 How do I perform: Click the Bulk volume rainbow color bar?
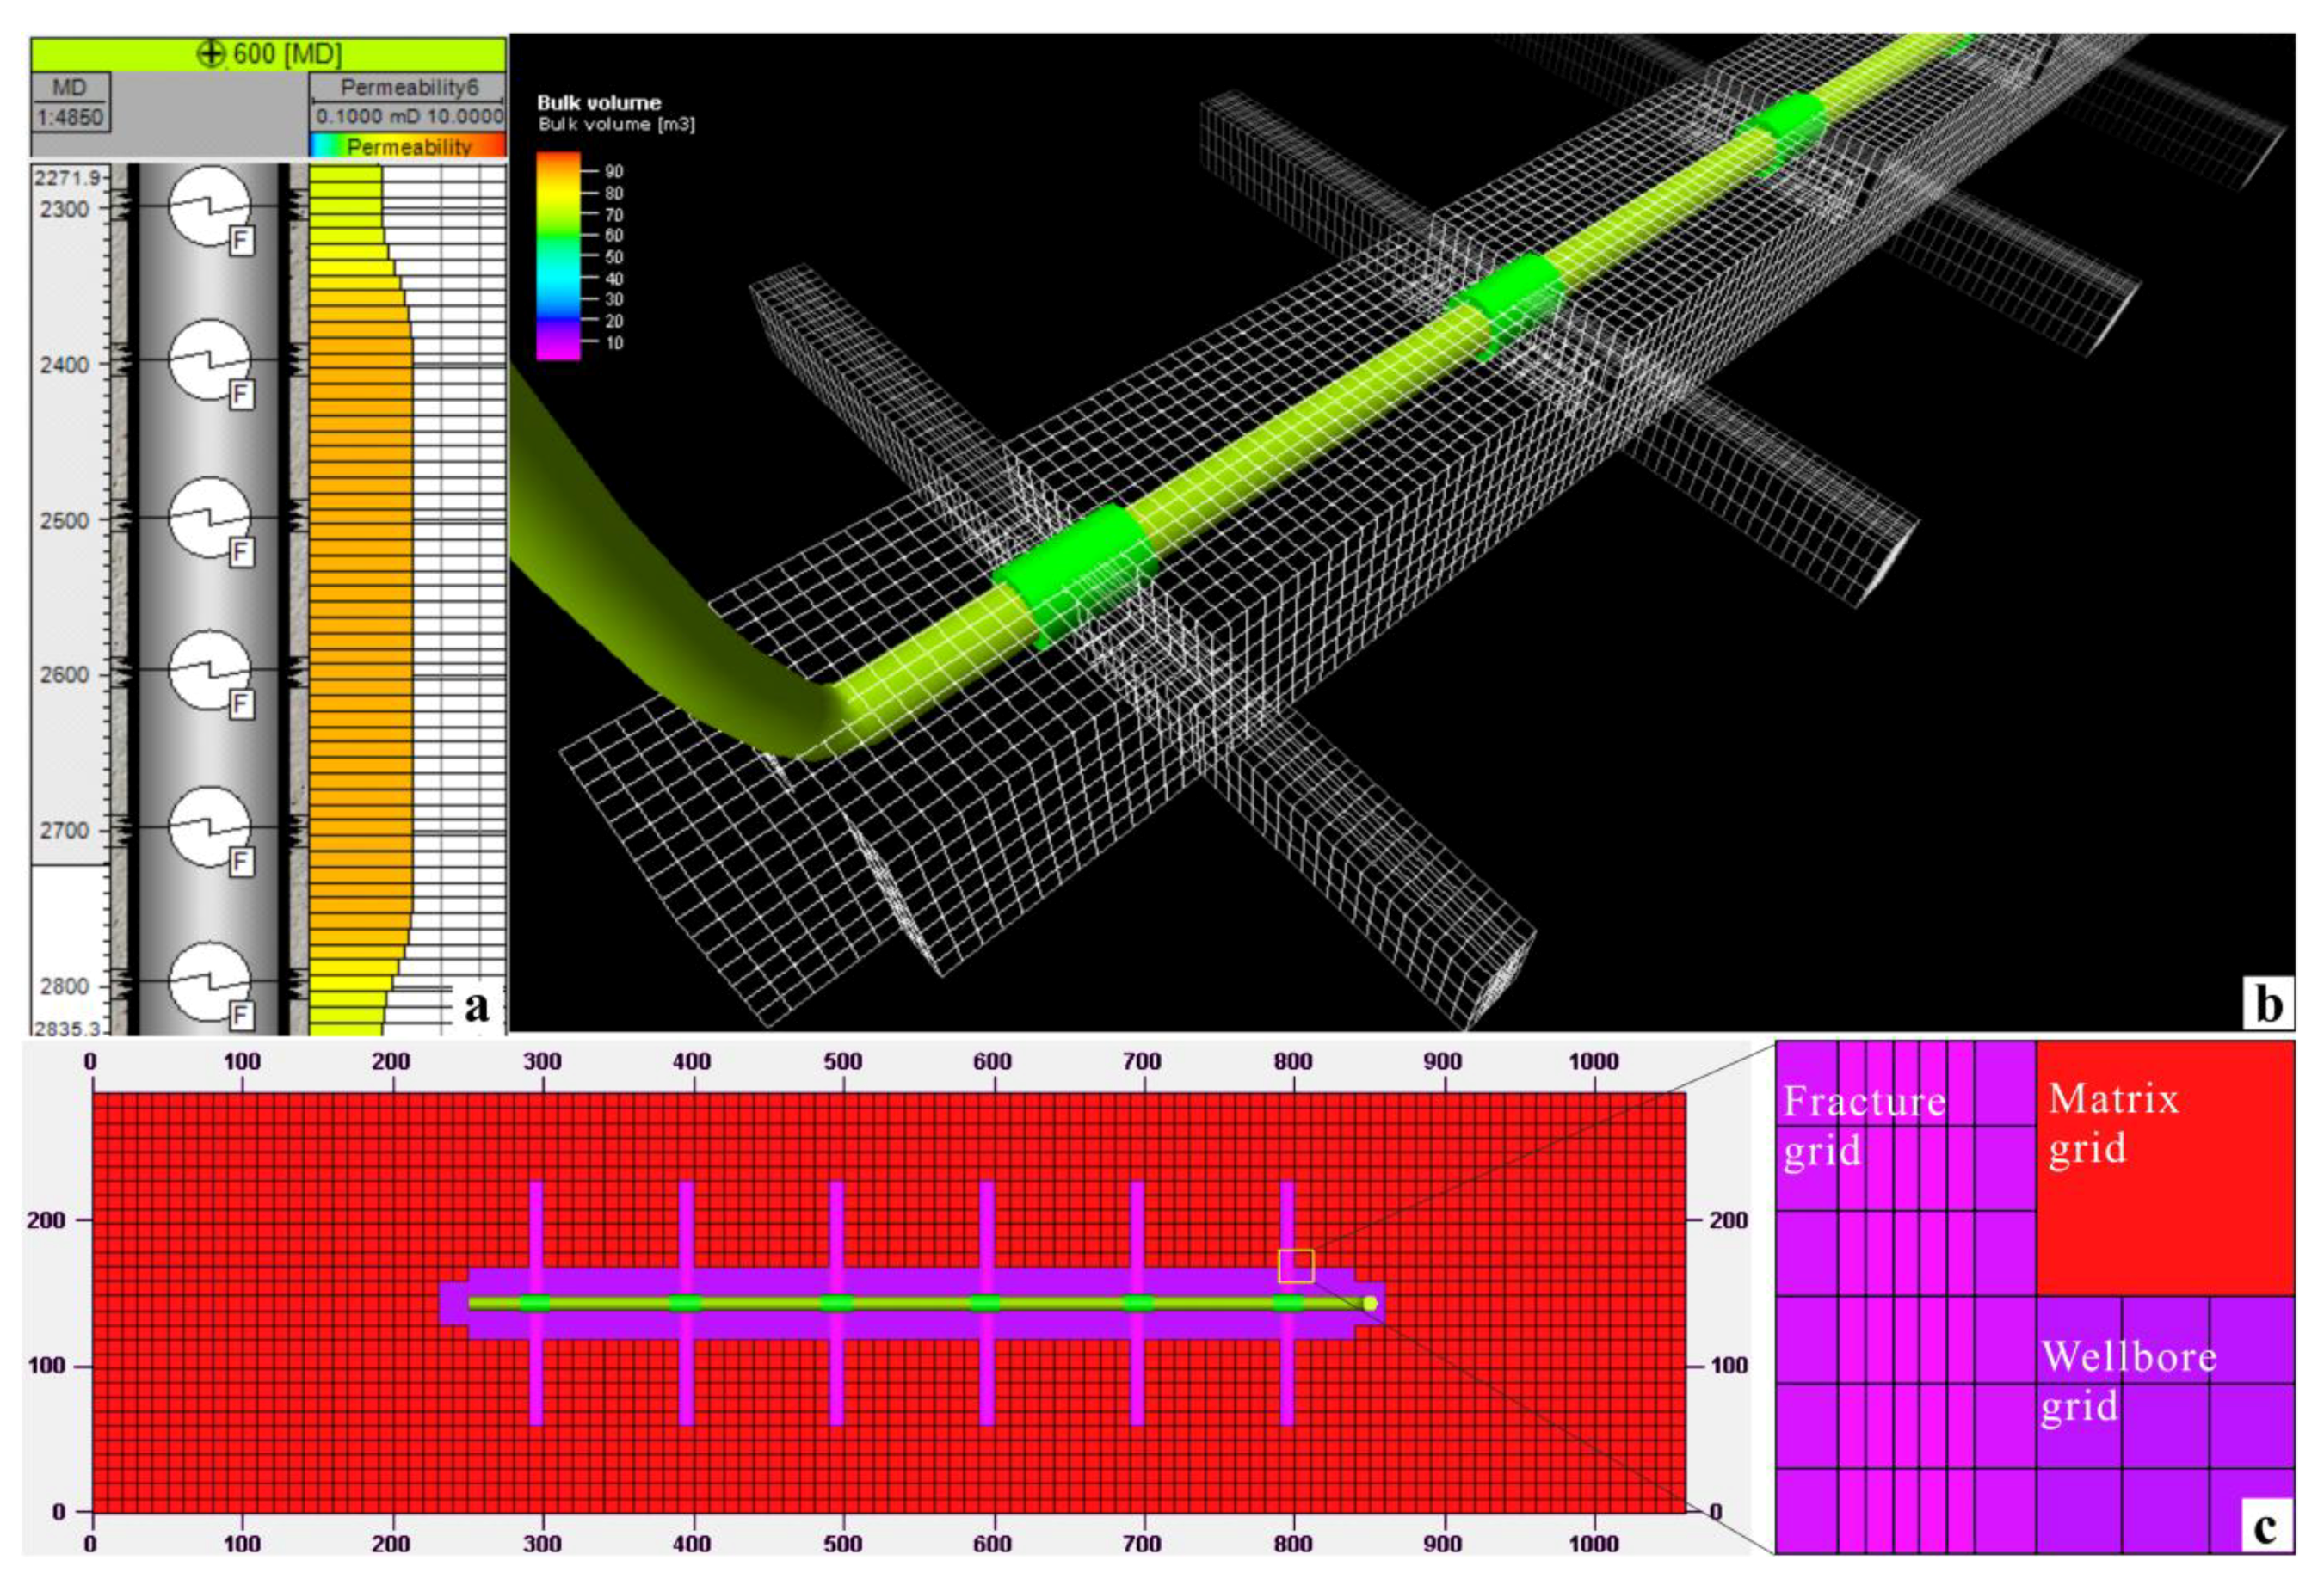(558, 255)
